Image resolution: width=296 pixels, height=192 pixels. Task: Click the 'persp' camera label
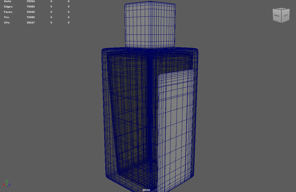click(x=146, y=190)
